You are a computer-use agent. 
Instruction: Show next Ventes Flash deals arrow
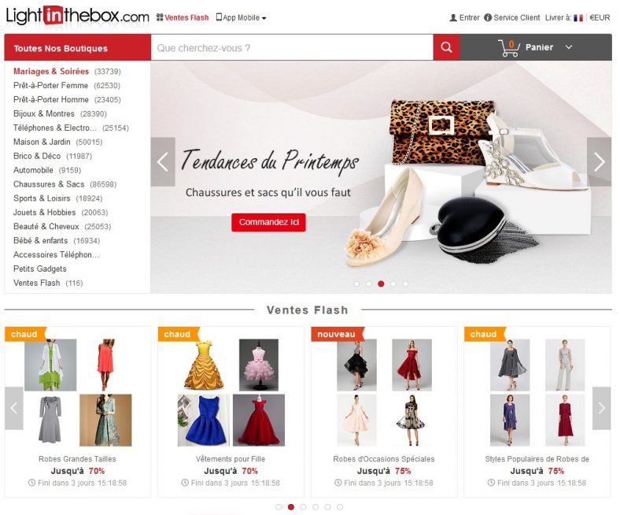(x=601, y=408)
